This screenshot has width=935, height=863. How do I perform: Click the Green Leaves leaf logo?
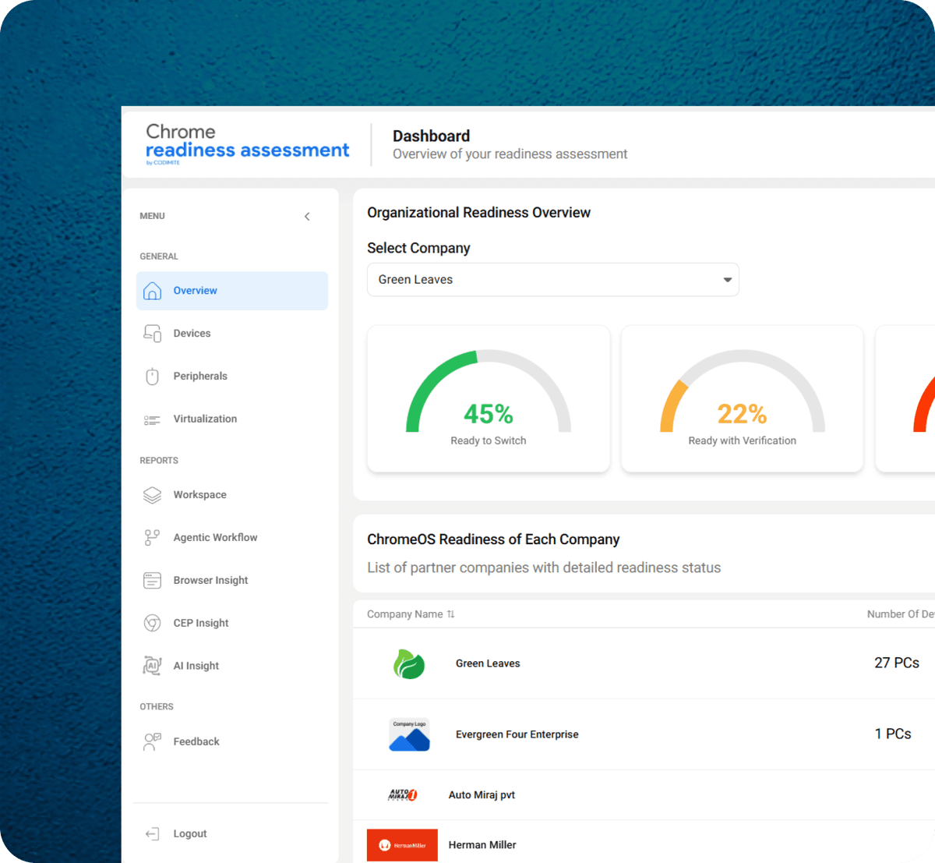coord(408,664)
